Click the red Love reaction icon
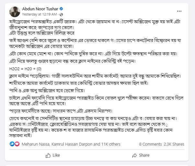The height and width of the screenshot is (166, 195). (16, 144)
